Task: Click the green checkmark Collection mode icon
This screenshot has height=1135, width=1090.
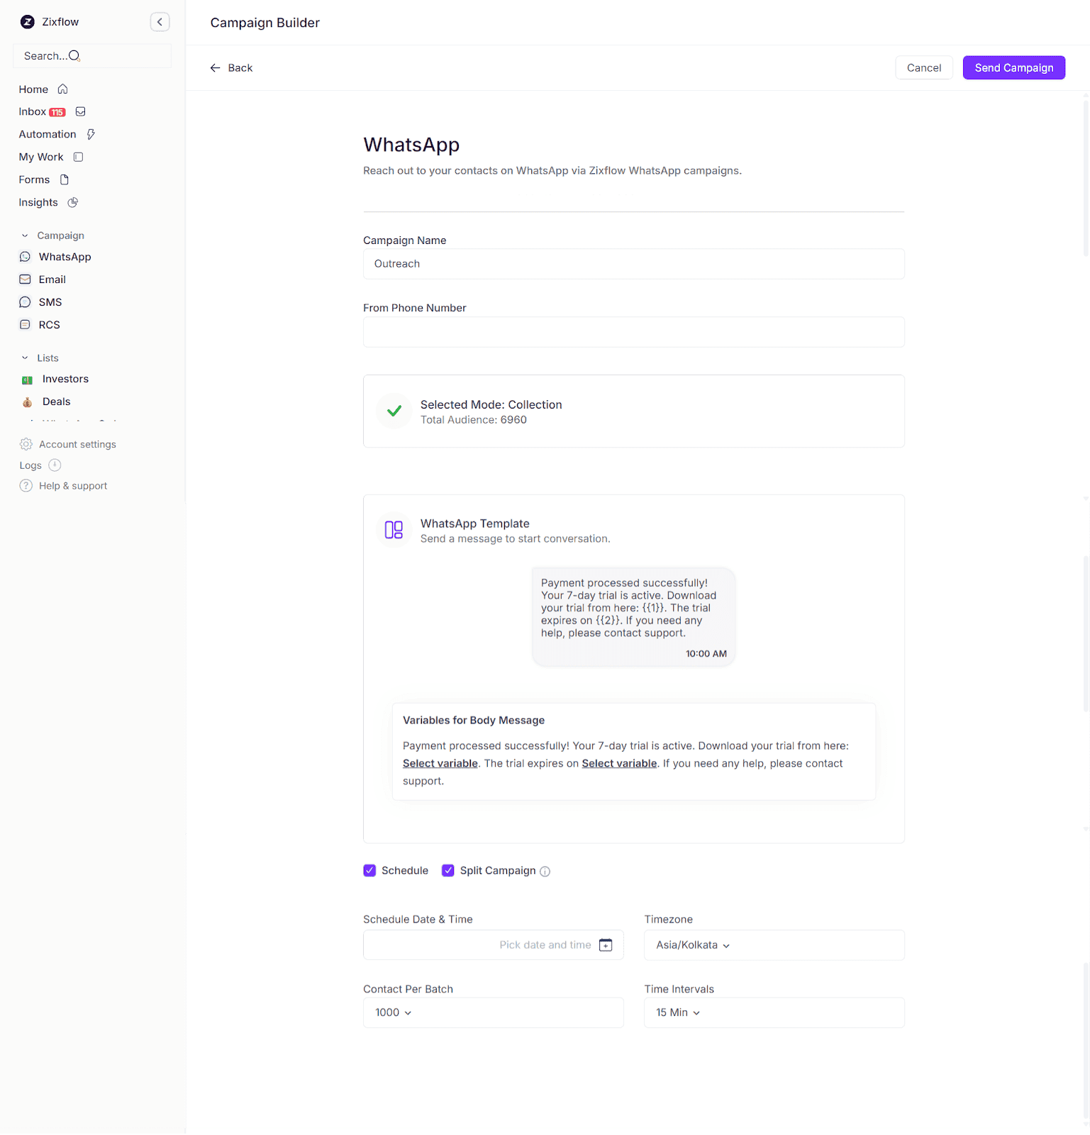Action: [x=394, y=411]
